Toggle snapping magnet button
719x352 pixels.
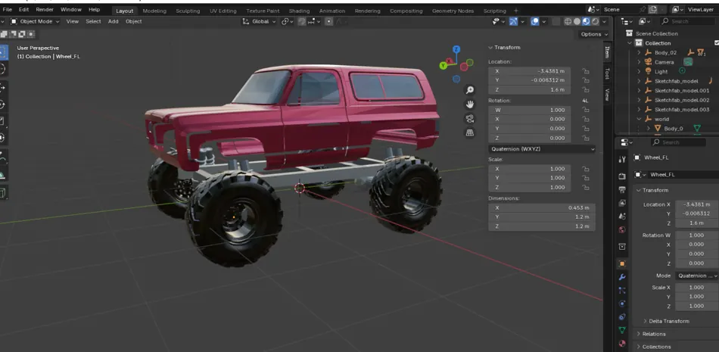click(301, 21)
